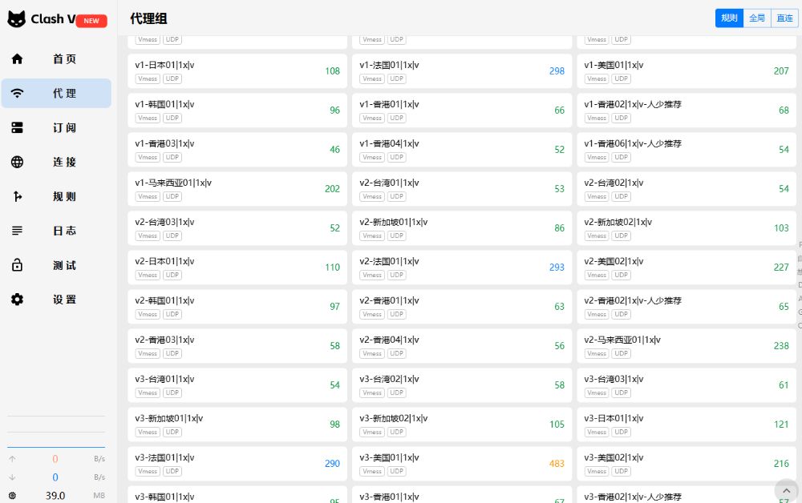Click the NEW badge next to the logo
The width and height of the screenshot is (802, 503).
tap(91, 20)
